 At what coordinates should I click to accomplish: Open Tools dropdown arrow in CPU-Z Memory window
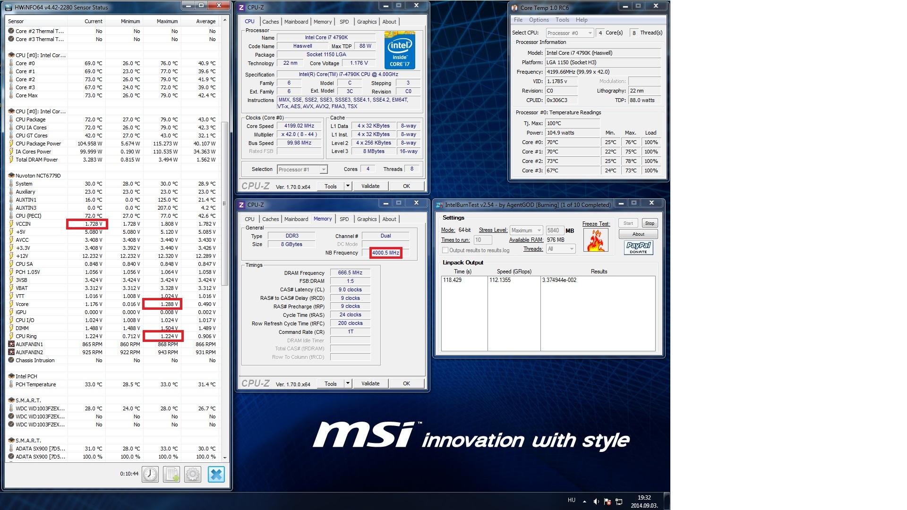348,383
